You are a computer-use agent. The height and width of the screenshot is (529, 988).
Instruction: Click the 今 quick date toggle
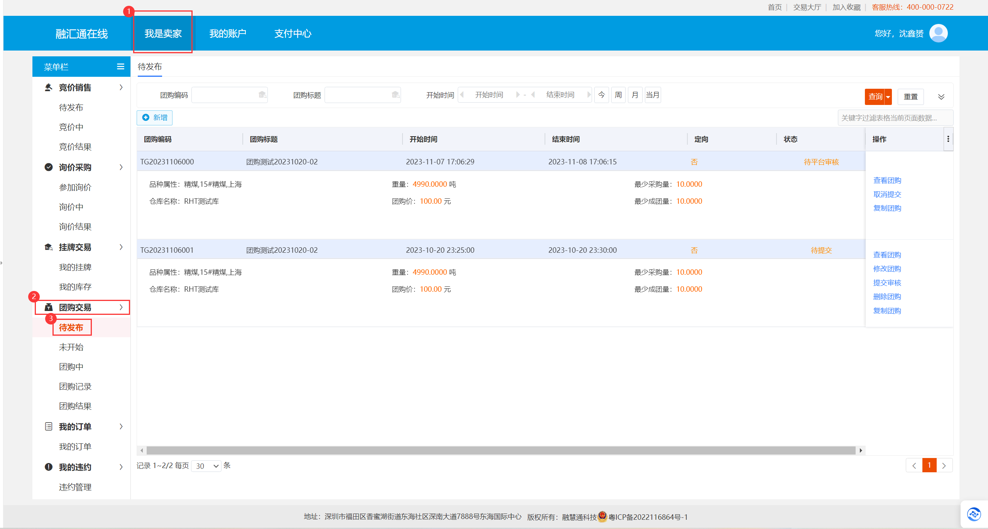pos(601,95)
